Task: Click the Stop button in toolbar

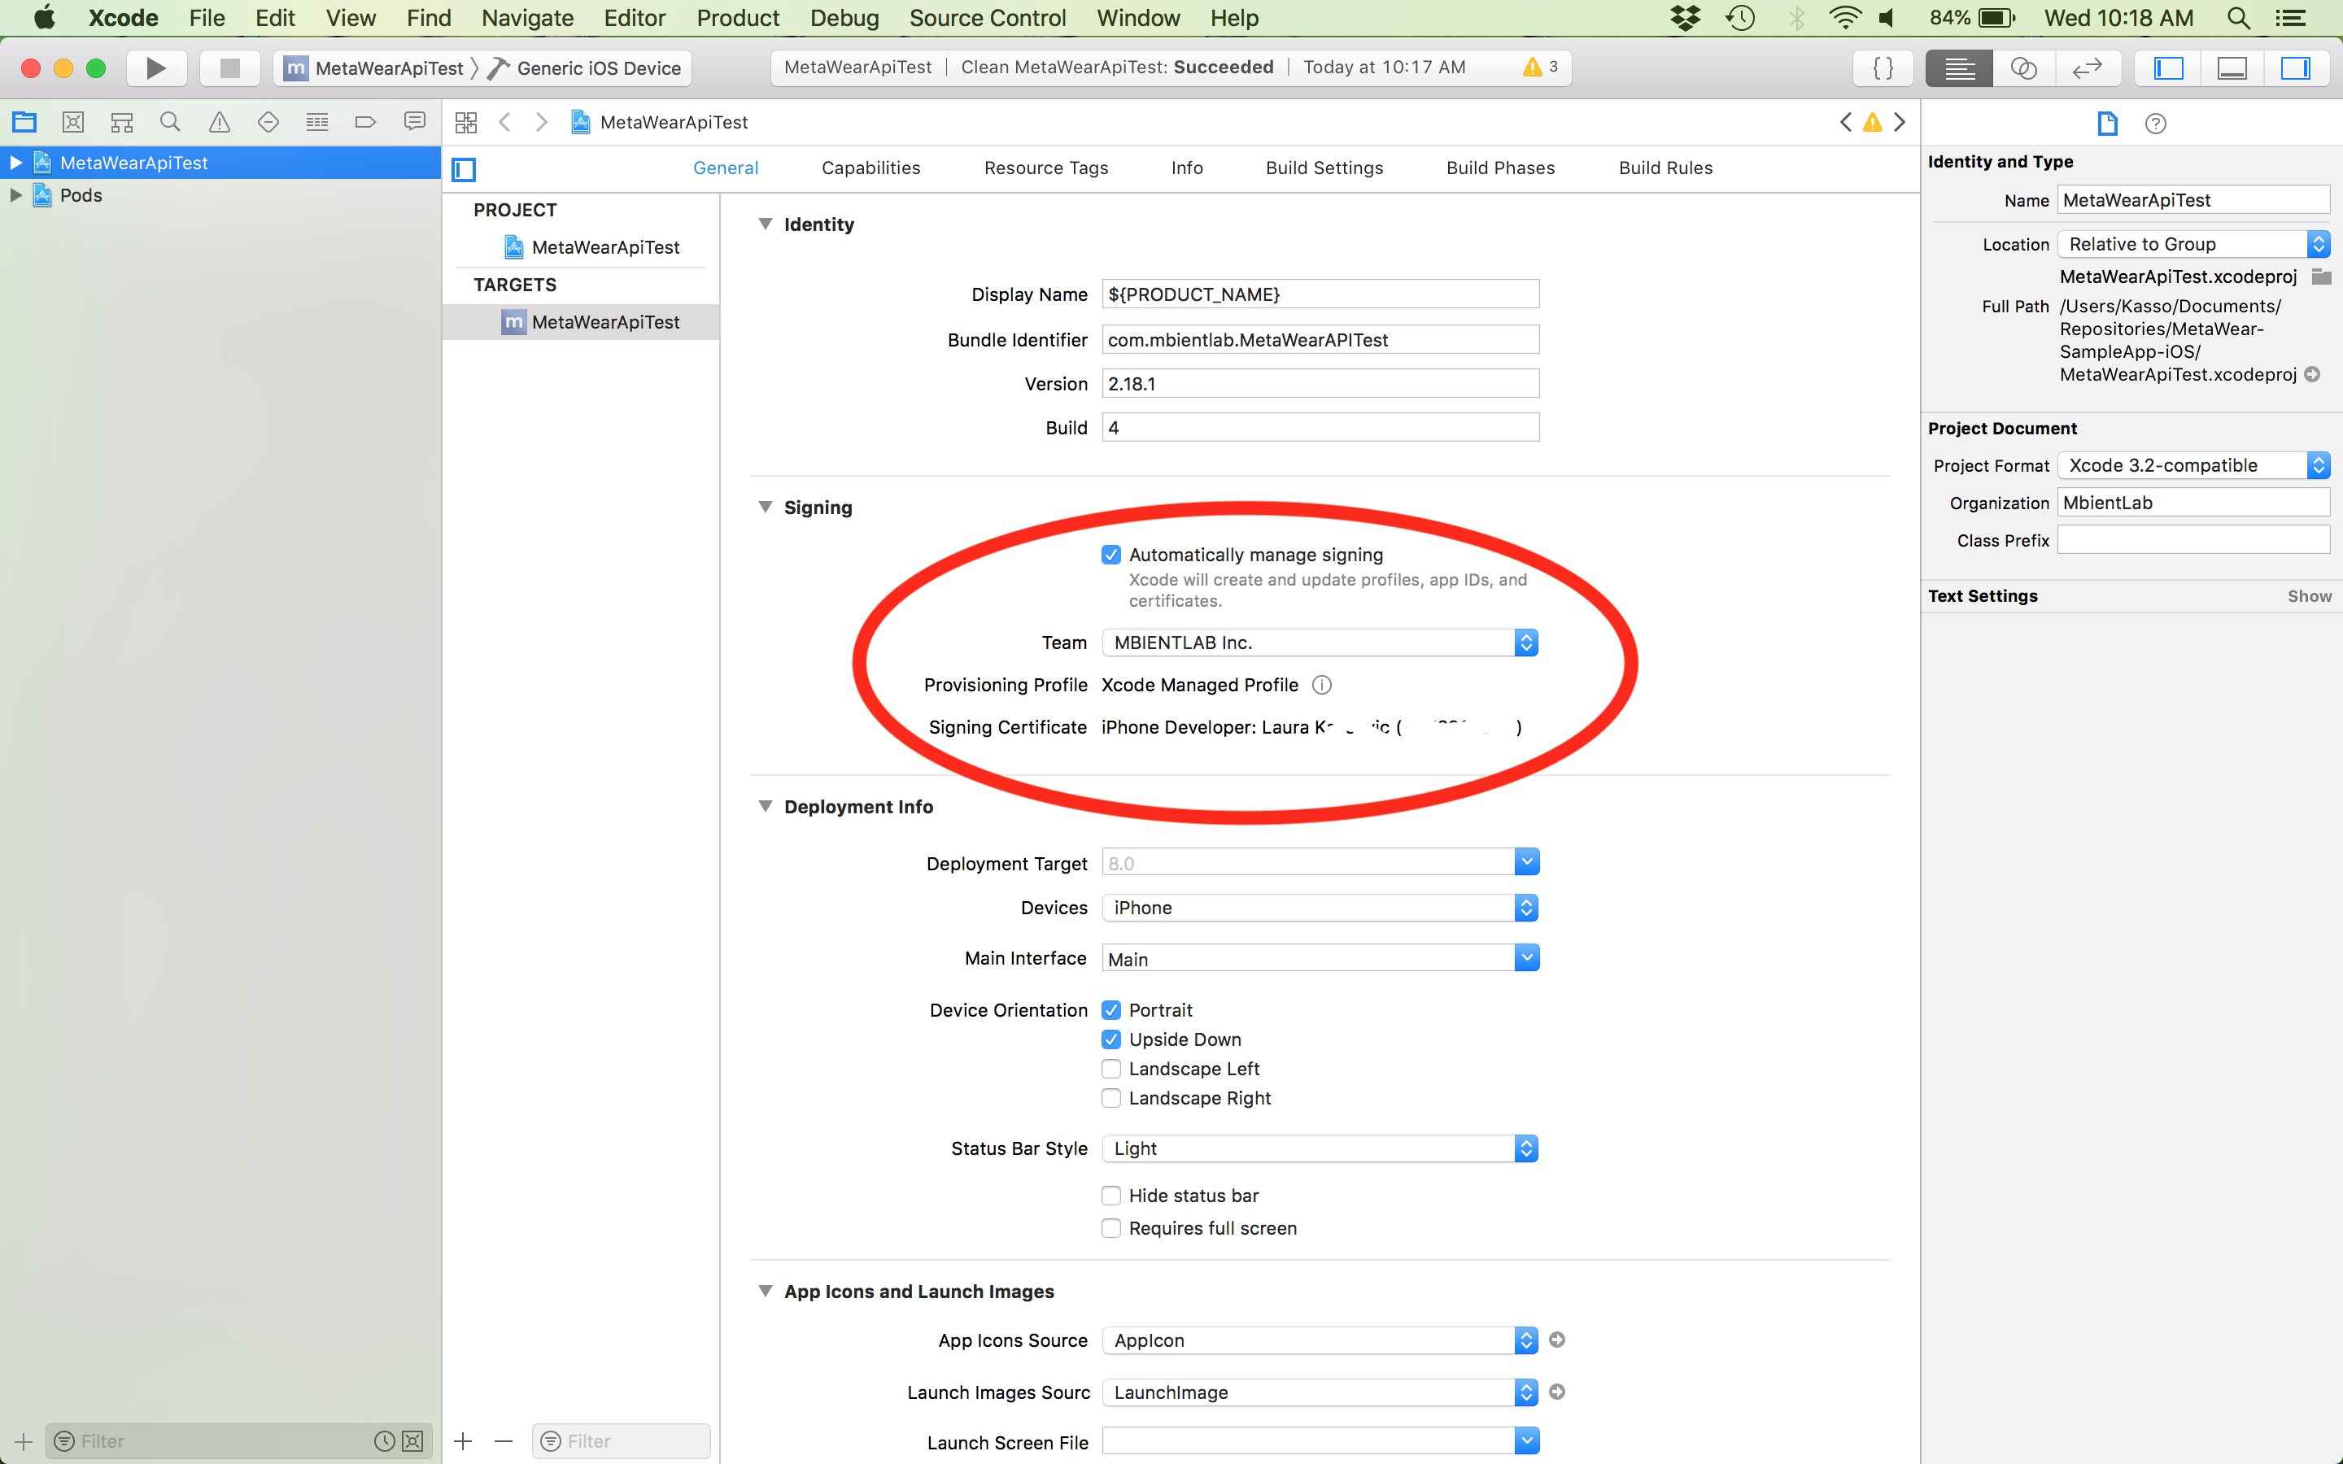Action: coord(229,68)
